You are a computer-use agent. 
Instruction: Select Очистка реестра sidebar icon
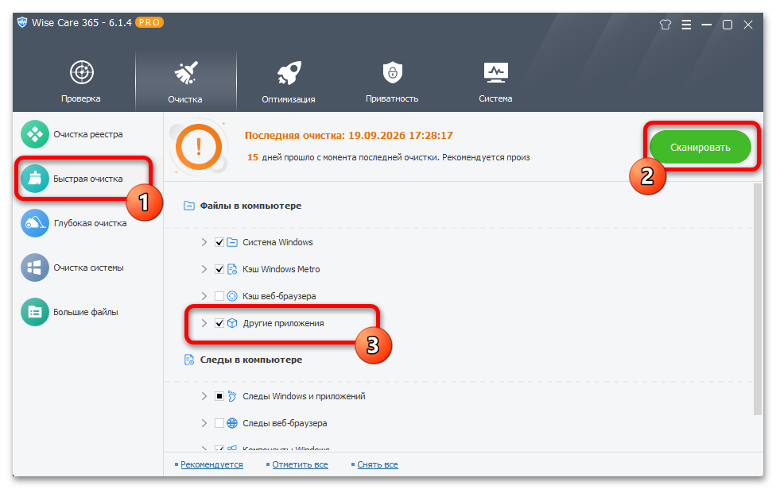(x=35, y=134)
